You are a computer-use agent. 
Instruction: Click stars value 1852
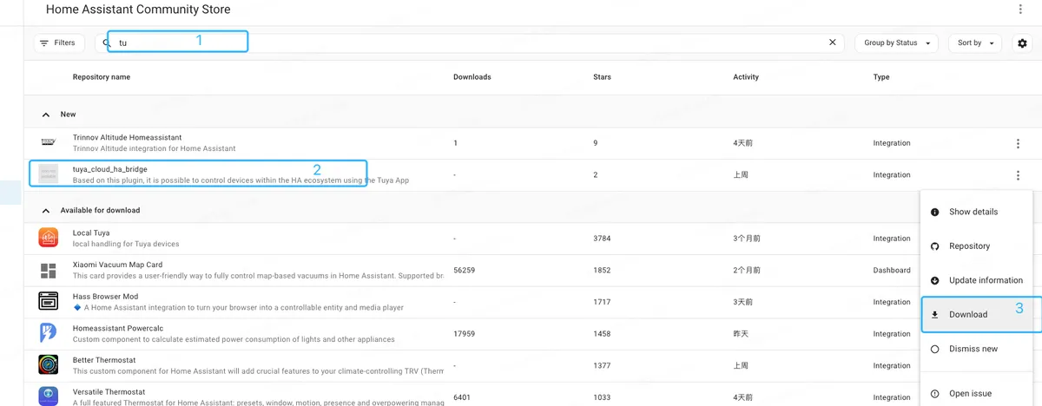pyautogui.click(x=602, y=271)
